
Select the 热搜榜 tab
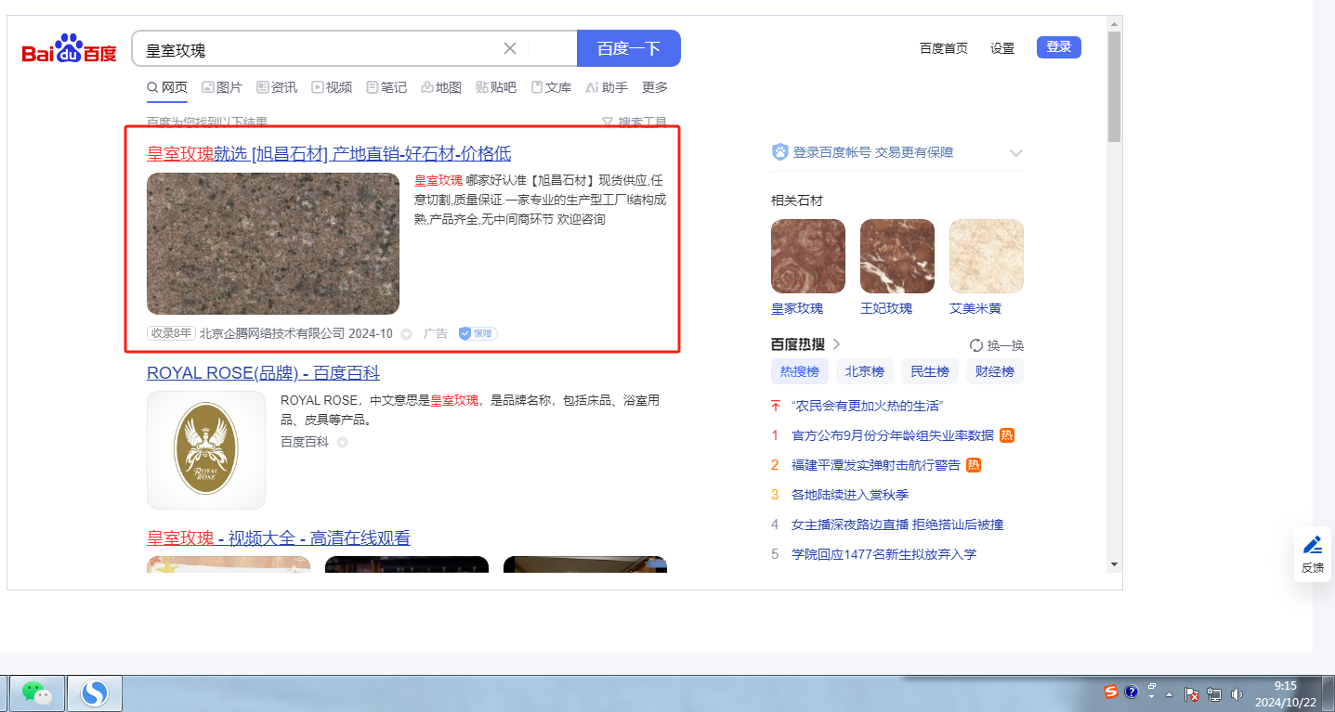800,372
